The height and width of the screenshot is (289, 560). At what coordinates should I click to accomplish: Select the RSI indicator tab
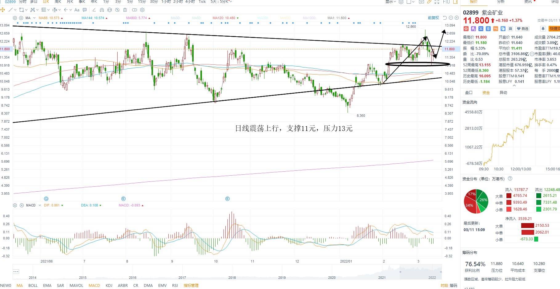(x=175, y=286)
